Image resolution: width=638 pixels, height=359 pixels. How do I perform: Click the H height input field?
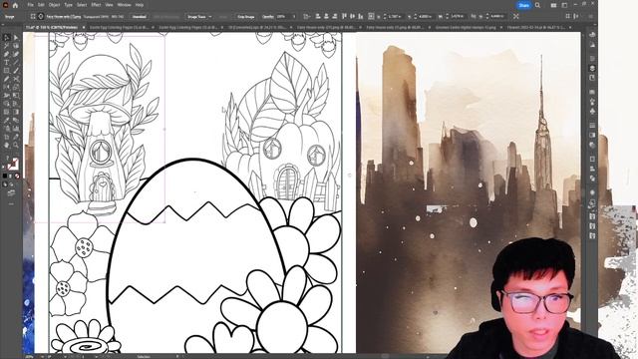(497, 16)
